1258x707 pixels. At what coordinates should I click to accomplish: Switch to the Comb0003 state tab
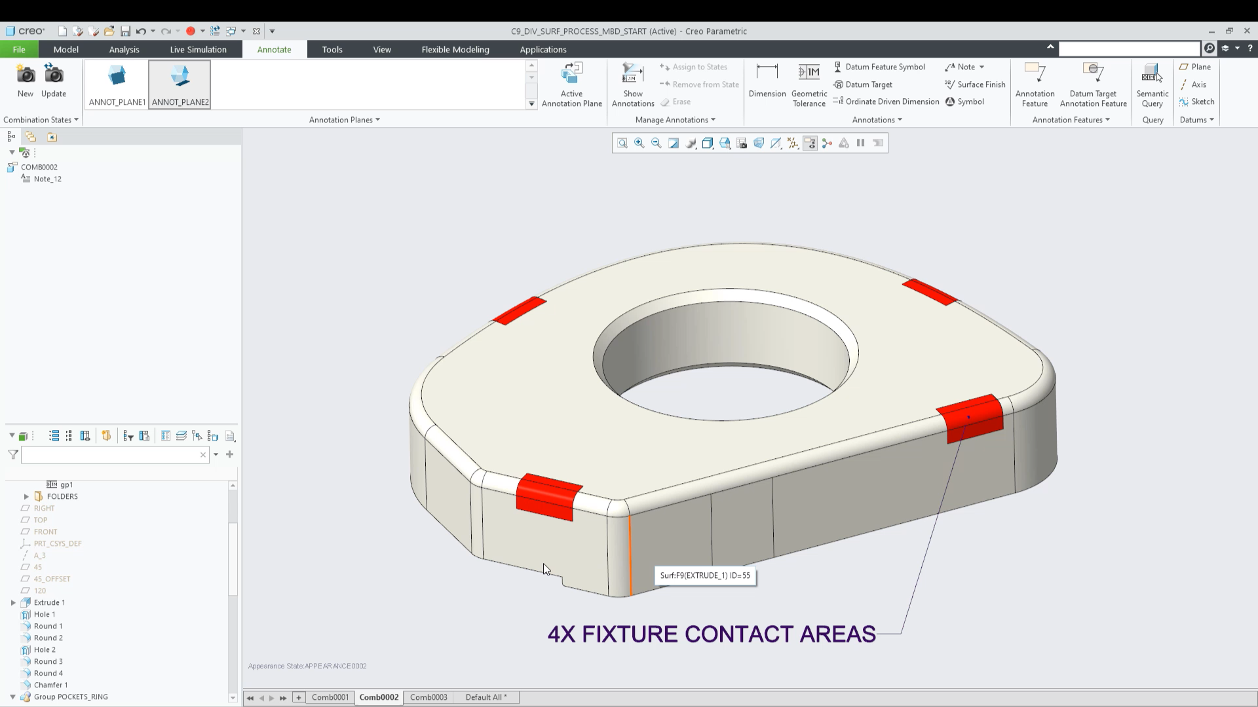pyautogui.click(x=429, y=697)
